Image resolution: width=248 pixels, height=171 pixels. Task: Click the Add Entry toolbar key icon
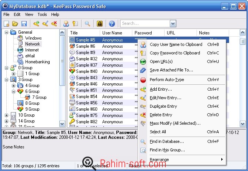[x=36, y=24]
